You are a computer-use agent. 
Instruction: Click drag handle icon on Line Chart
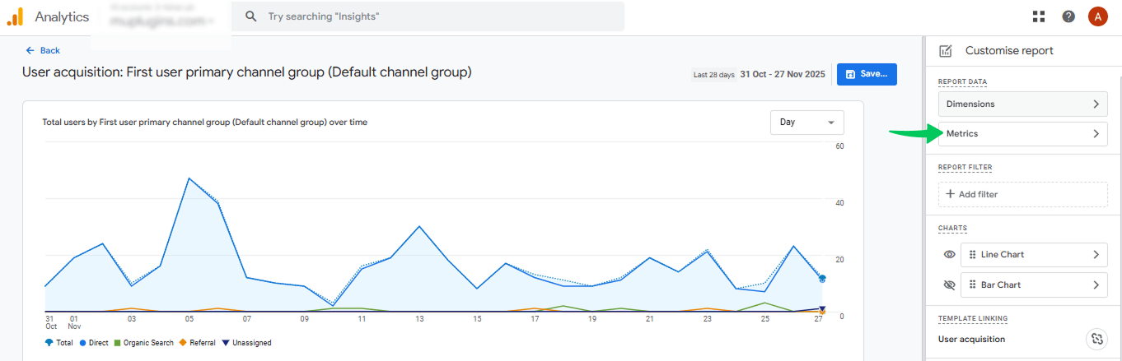click(972, 255)
